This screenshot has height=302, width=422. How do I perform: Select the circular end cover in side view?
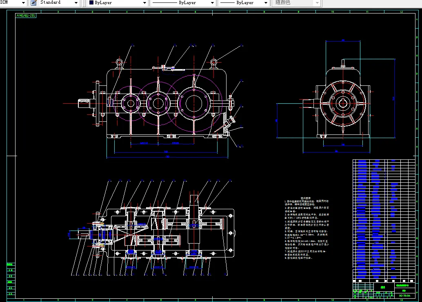[343, 103]
